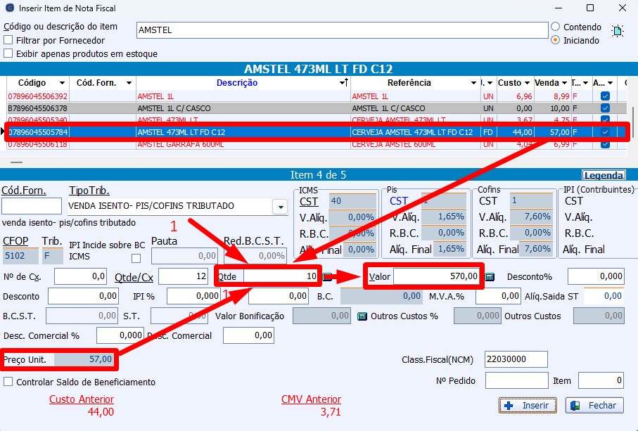Click the calculator icon next to Valor

pyautogui.click(x=490, y=276)
